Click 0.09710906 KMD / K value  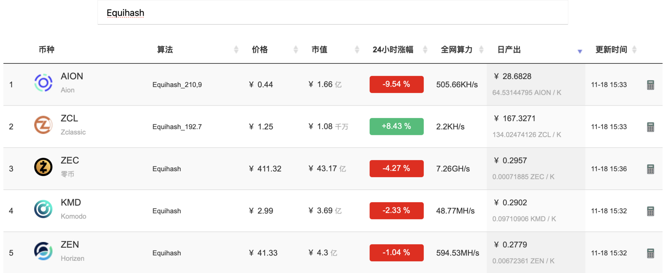(x=524, y=219)
